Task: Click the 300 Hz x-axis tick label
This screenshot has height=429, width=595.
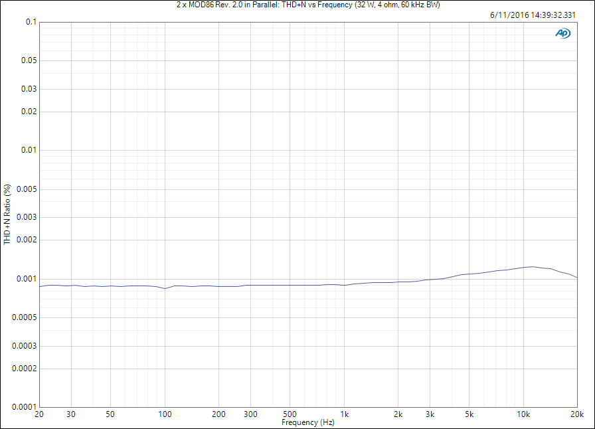Action: point(250,414)
